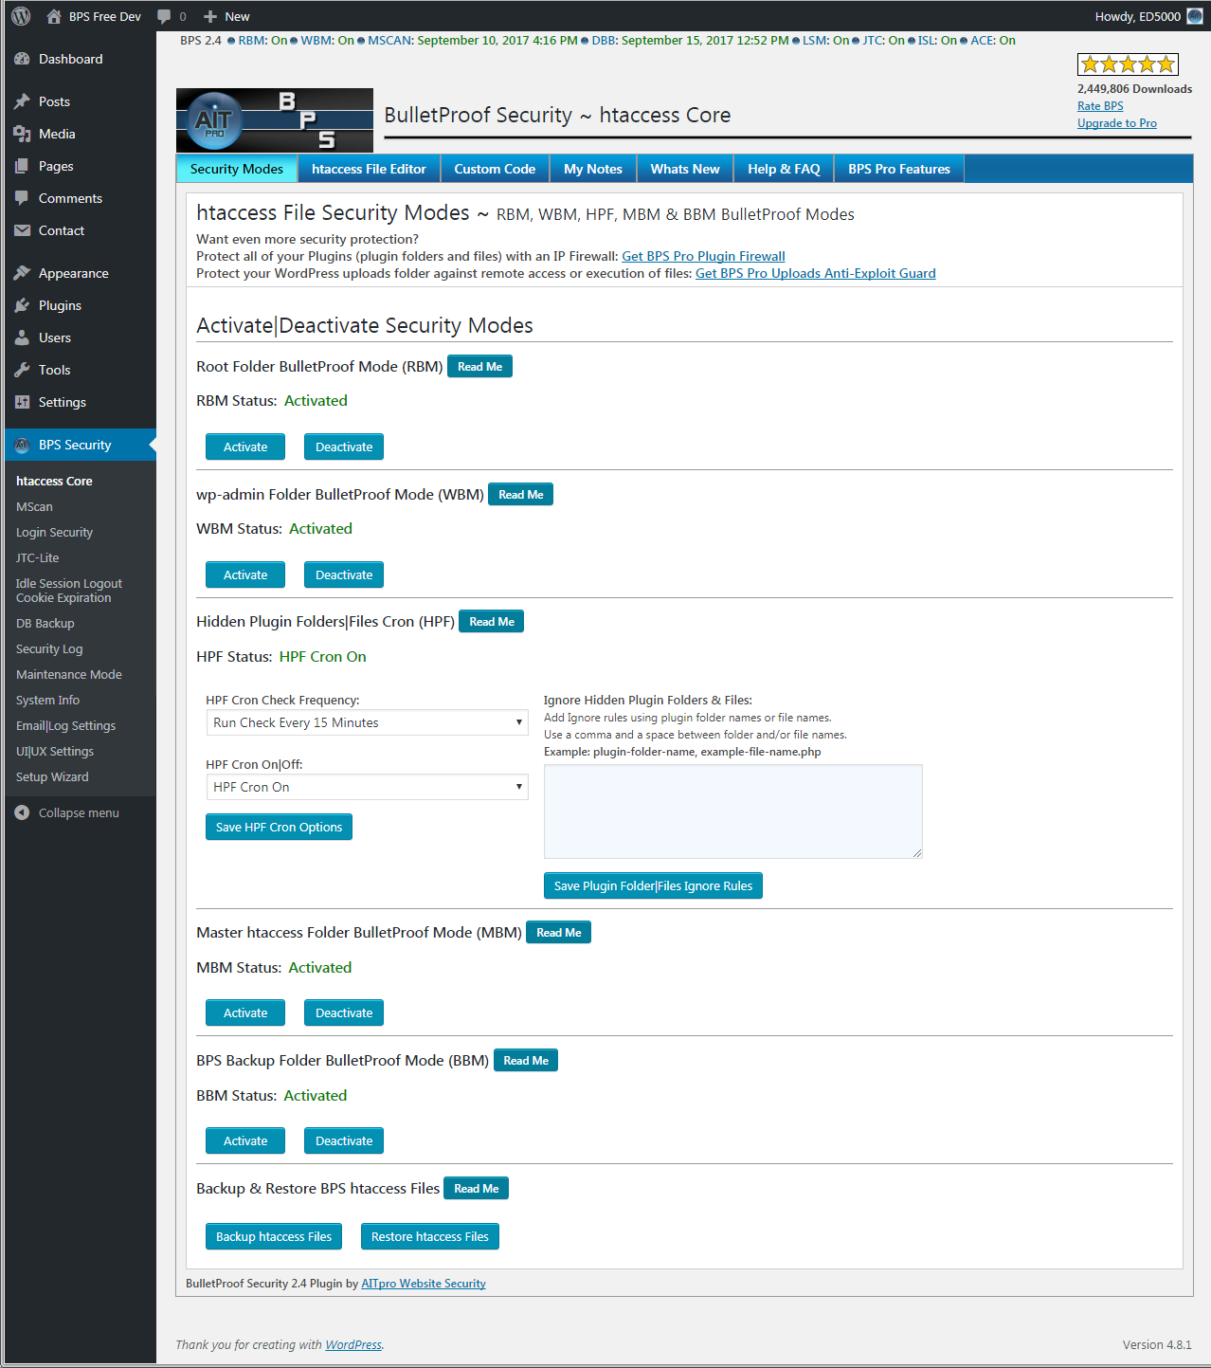Open Setup Wizard submenu item
The image size is (1211, 1368).
(x=52, y=777)
